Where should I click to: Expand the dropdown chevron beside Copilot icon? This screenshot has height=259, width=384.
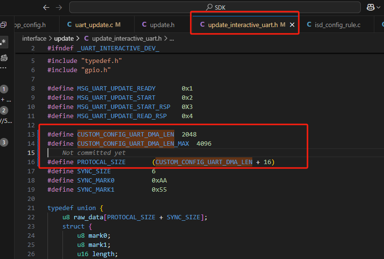[x=379, y=8]
